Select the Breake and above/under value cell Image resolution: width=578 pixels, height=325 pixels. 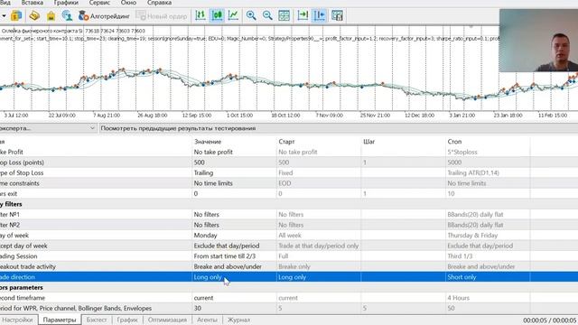(x=234, y=266)
